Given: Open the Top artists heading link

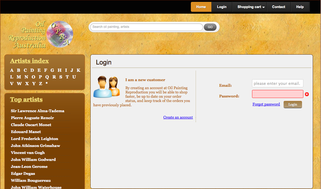Looking at the screenshot, I should (26, 99).
